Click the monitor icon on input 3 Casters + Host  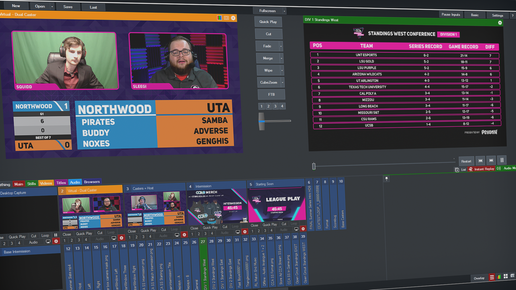tap(177, 235)
